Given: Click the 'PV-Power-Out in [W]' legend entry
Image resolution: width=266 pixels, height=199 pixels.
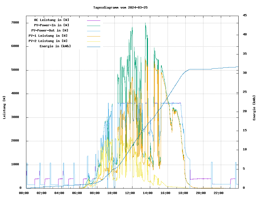Looking at the screenshot, I should pos(50,30).
